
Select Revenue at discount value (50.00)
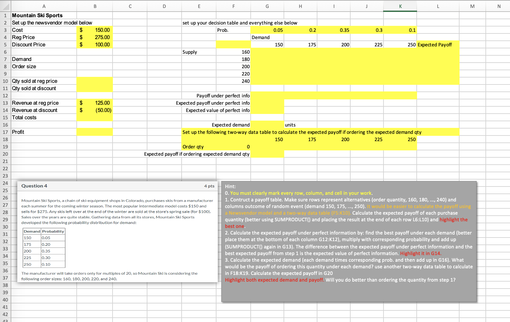point(95,110)
